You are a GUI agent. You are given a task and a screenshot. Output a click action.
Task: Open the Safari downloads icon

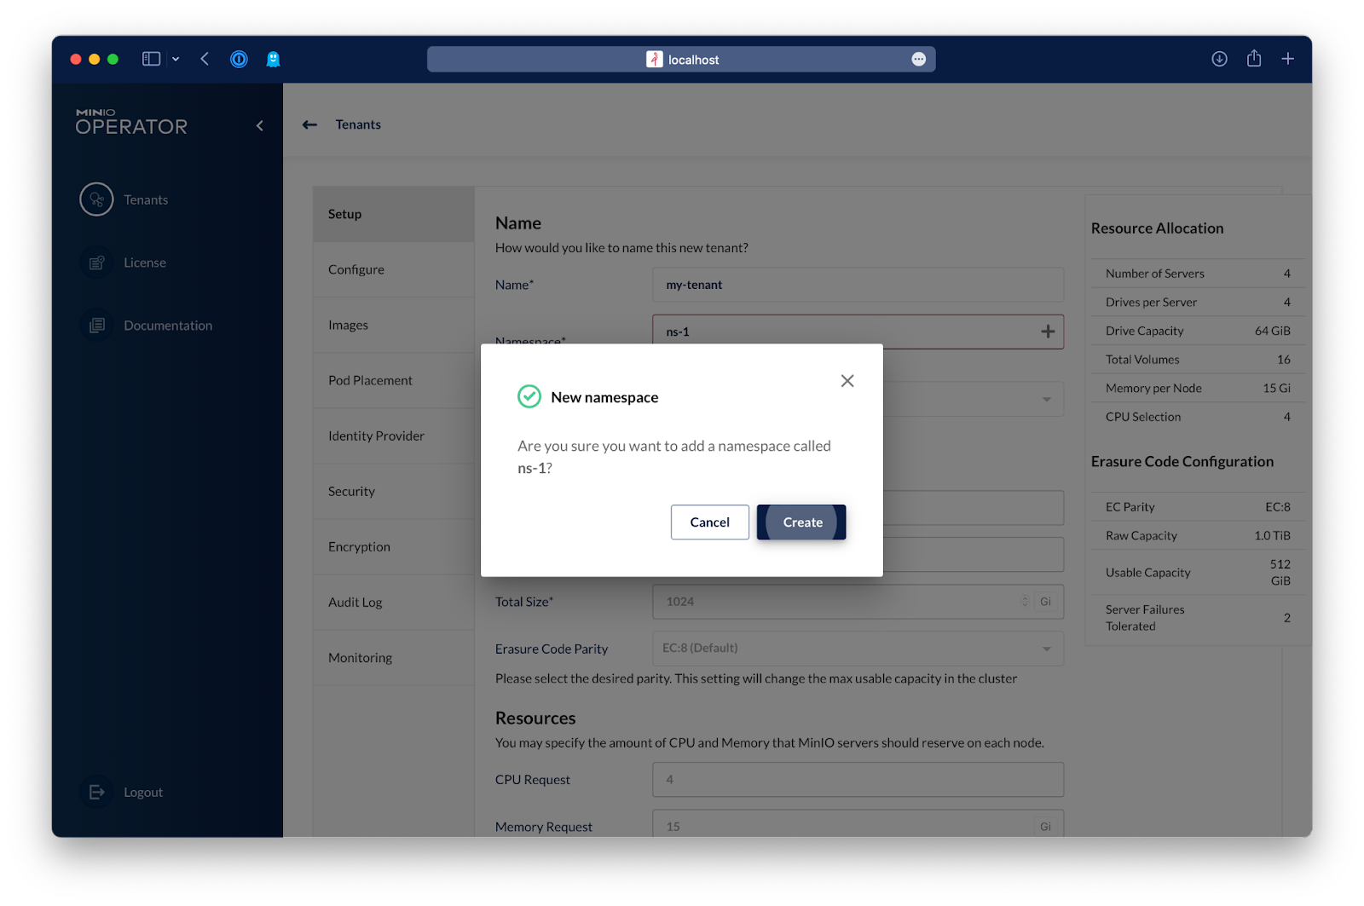pyautogui.click(x=1219, y=59)
